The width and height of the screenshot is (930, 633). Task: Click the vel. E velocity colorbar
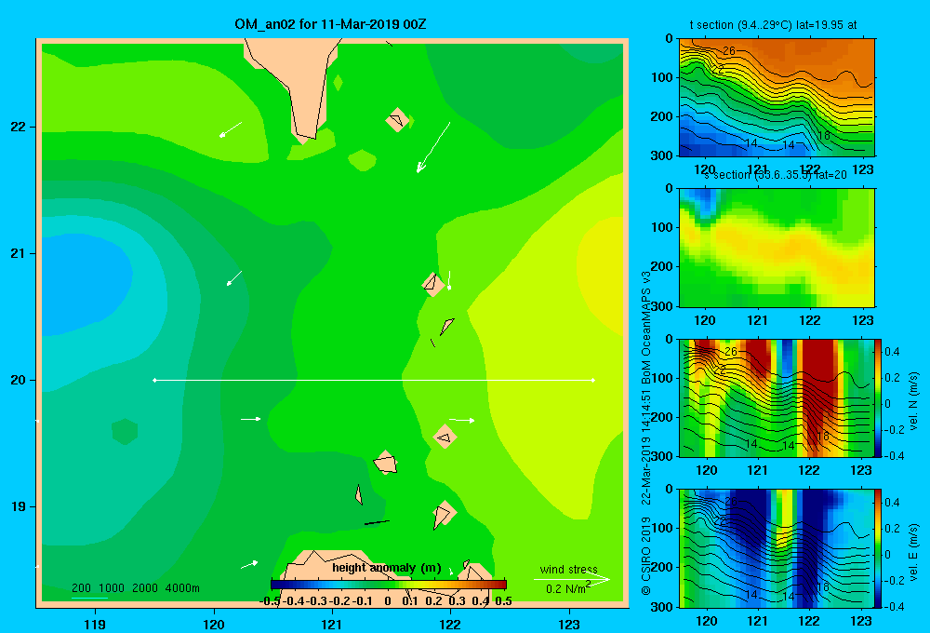[878, 548]
